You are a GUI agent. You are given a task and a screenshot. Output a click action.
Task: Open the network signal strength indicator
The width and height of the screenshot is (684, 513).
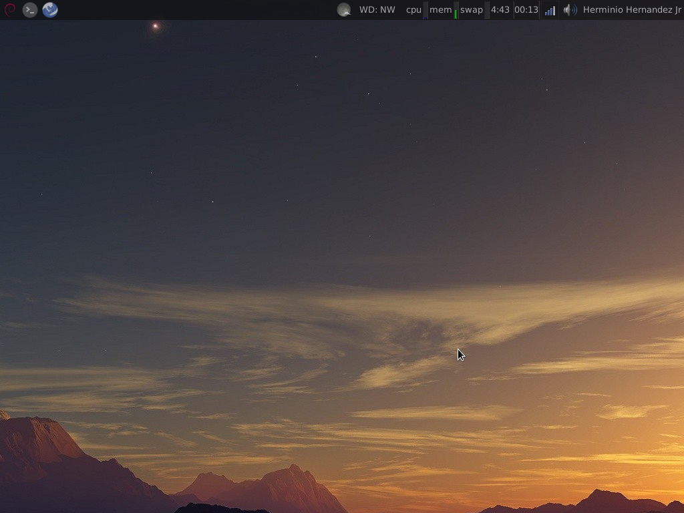[x=550, y=10]
